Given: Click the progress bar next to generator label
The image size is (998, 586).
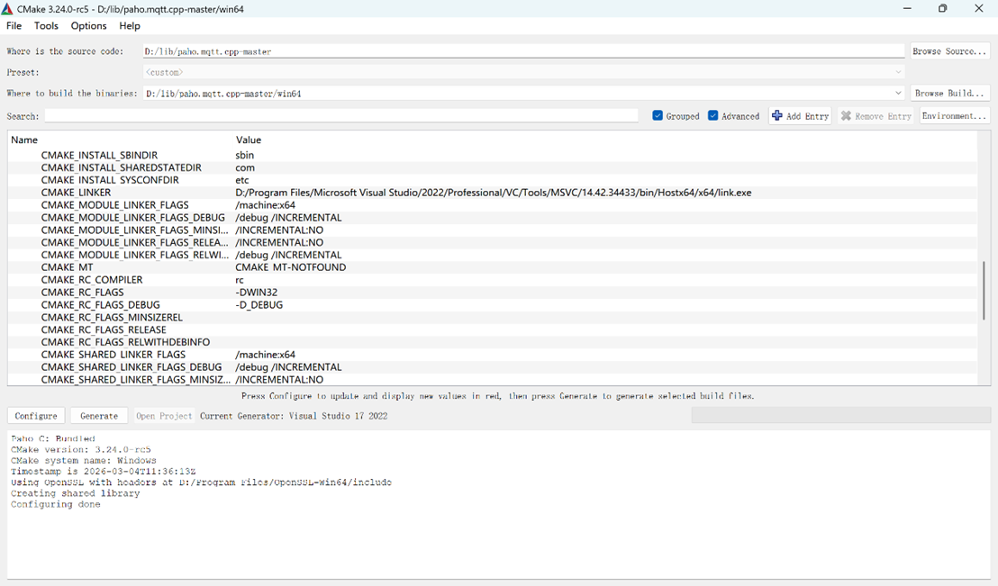Looking at the screenshot, I should tap(840, 416).
